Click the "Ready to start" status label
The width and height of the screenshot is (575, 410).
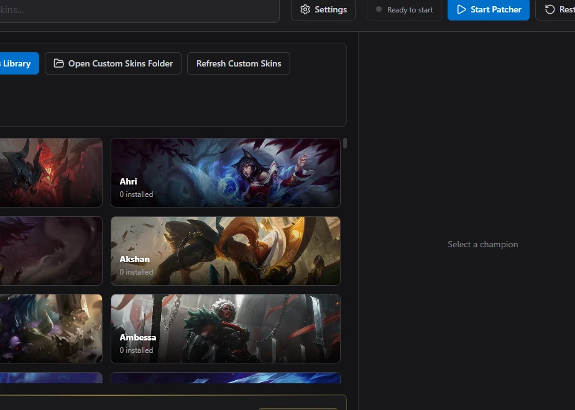click(x=410, y=10)
